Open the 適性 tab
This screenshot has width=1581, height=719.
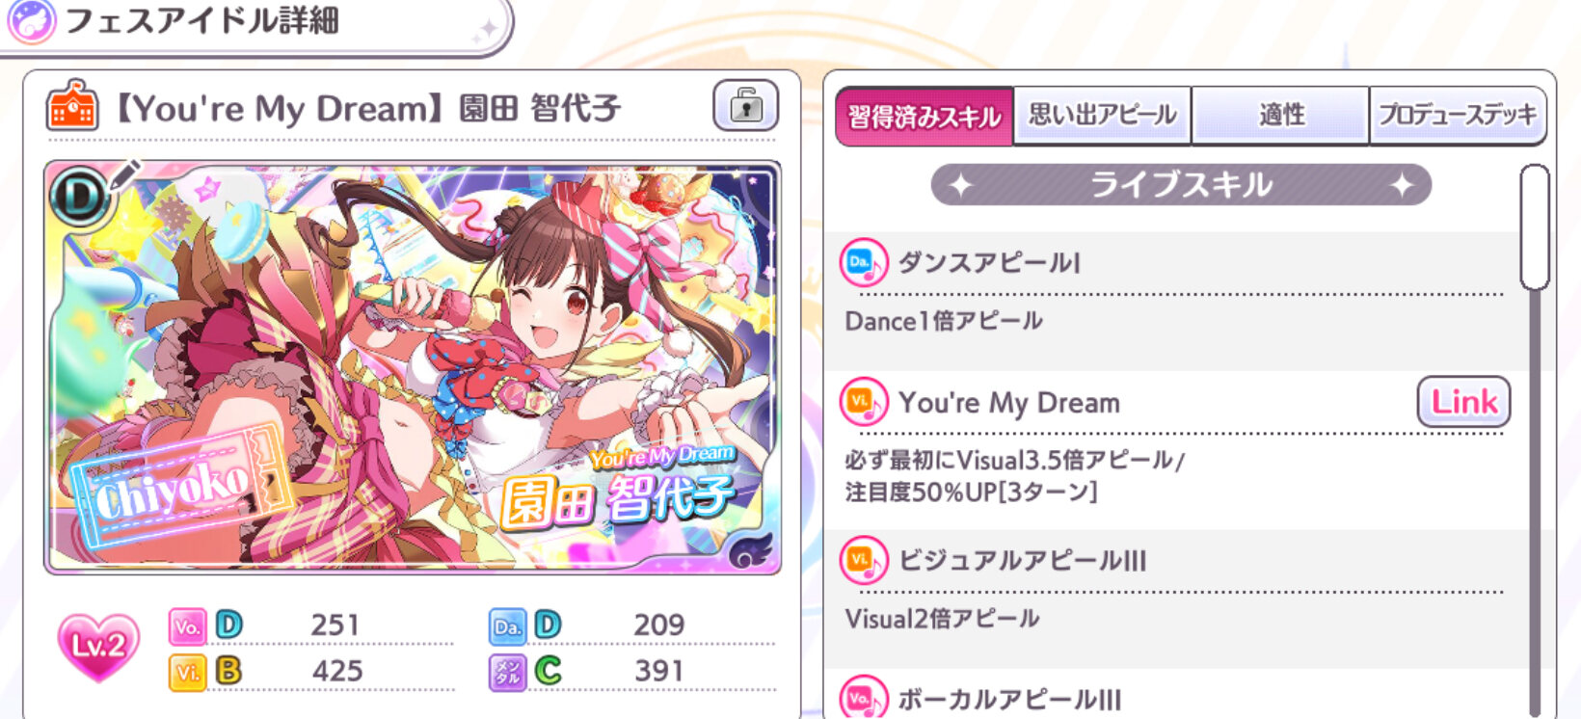(x=1280, y=115)
